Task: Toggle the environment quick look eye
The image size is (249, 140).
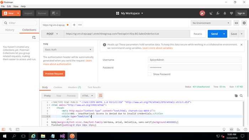Action: click(x=236, y=23)
